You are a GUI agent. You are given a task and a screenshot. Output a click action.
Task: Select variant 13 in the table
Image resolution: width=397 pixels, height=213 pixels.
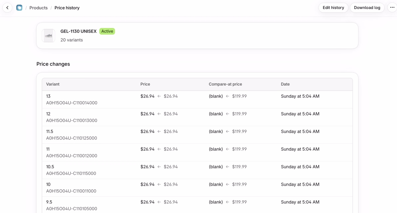click(48, 96)
